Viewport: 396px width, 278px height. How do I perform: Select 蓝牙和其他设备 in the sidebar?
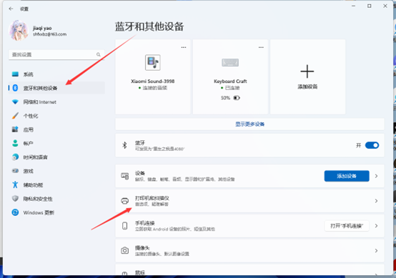coord(56,88)
